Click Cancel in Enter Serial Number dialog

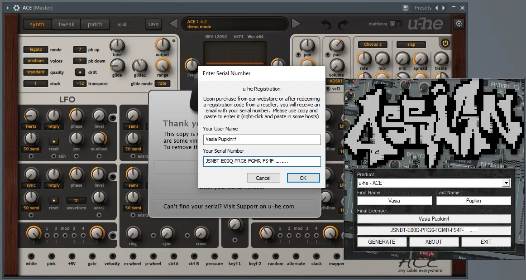point(263,178)
